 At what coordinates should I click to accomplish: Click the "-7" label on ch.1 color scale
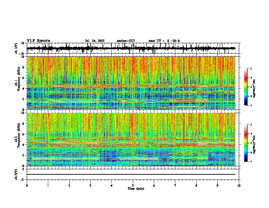click(251, 105)
